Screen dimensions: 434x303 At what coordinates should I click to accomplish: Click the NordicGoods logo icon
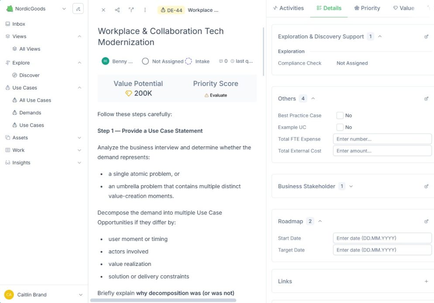[10, 9]
